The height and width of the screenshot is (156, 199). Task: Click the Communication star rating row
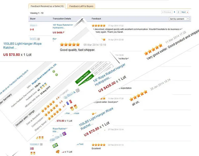tap(51, 110)
